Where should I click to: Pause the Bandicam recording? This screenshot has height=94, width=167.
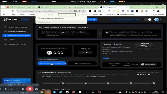click(23, 89)
